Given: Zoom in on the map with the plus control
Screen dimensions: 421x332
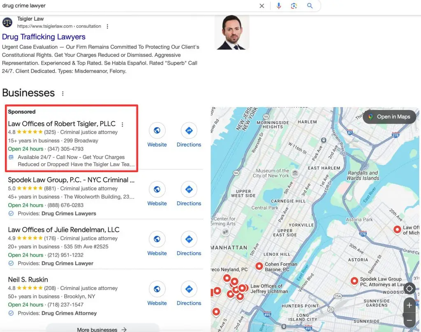Looking at the screenshot, I should 409,305.
